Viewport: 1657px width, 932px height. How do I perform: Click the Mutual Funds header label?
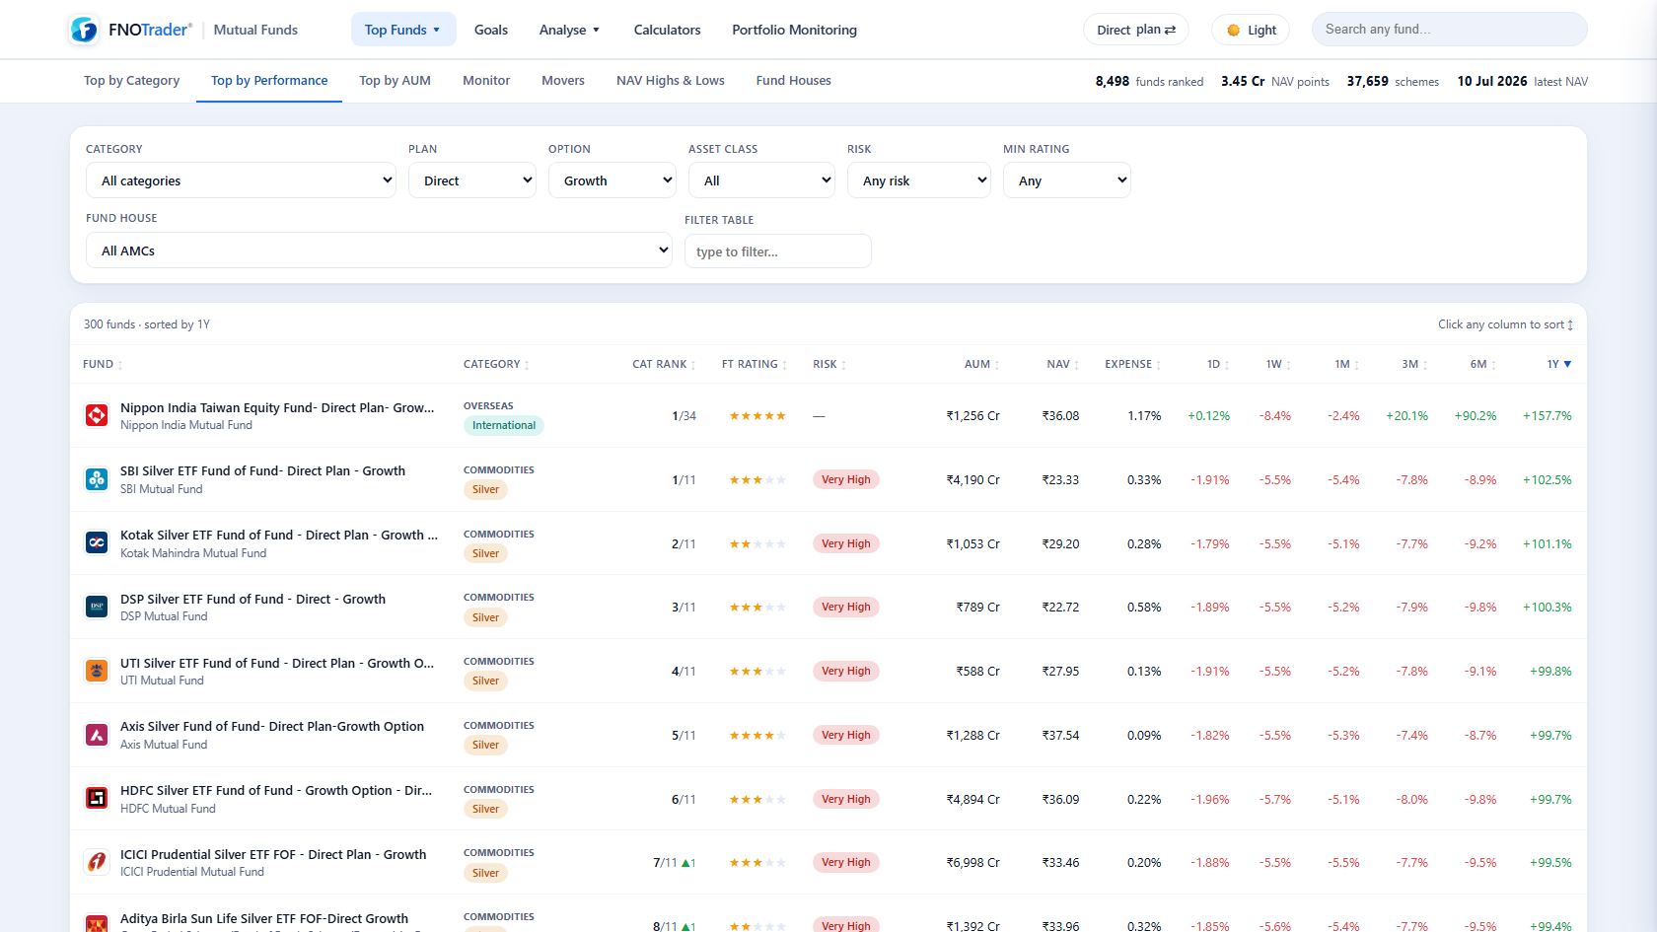point(255,30)
